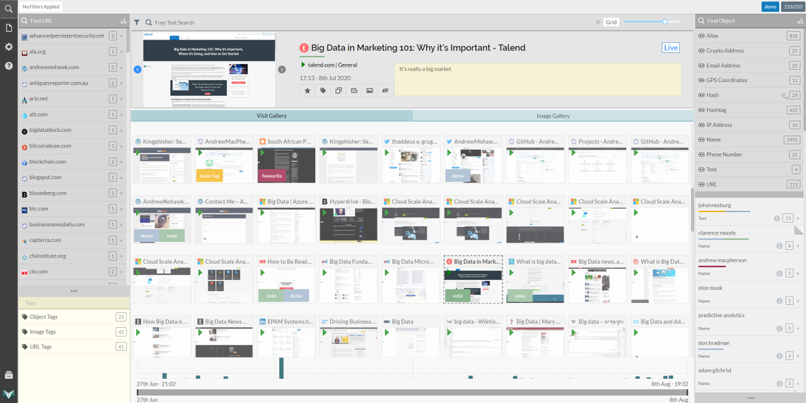806x403 pixels.
Task: Click the Vortimo logo at bottom of sidebar
Action: pos(9,394)
